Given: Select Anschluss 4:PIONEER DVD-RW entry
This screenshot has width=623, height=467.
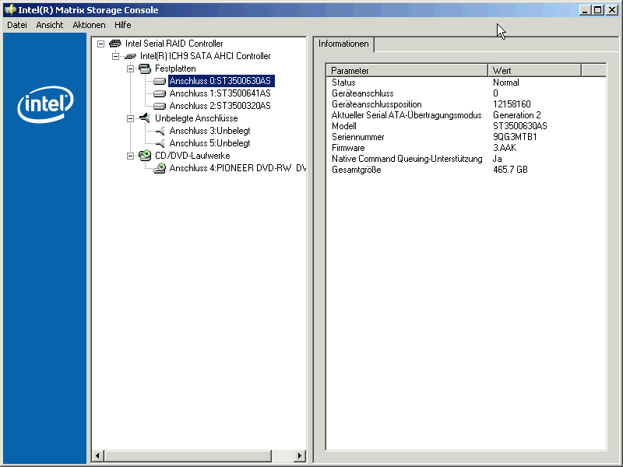Looking at the screenshot, I should (x=238, y=168).
